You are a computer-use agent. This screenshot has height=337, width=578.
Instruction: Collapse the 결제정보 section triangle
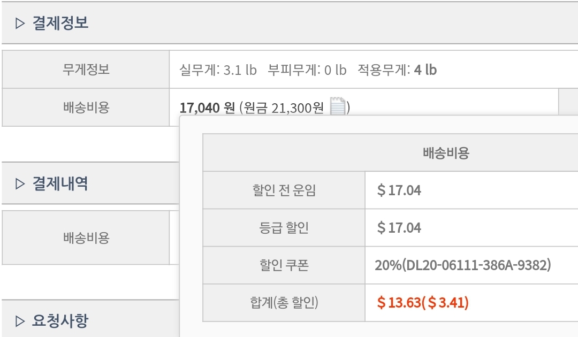20,24
